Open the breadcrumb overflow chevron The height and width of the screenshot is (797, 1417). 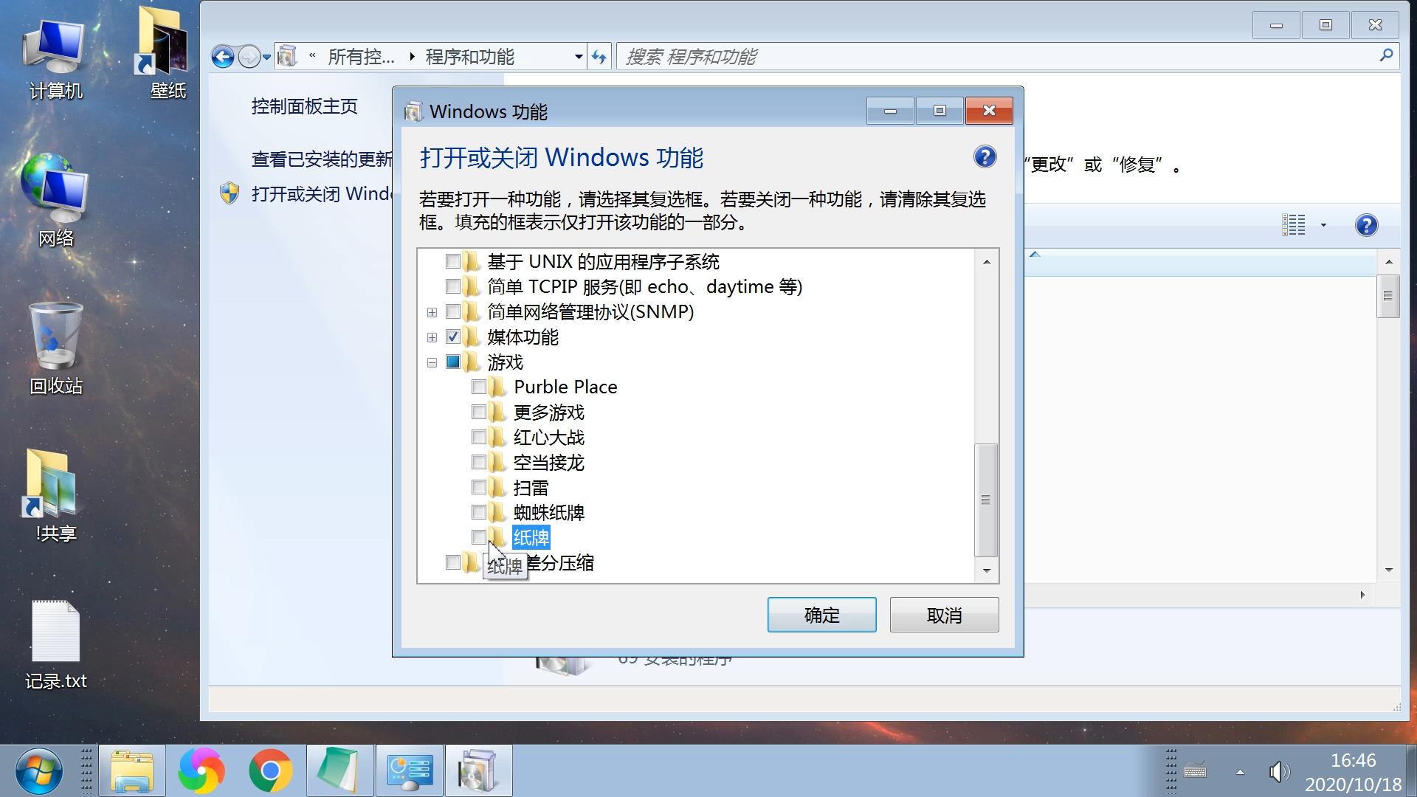[x=312, y=55]
